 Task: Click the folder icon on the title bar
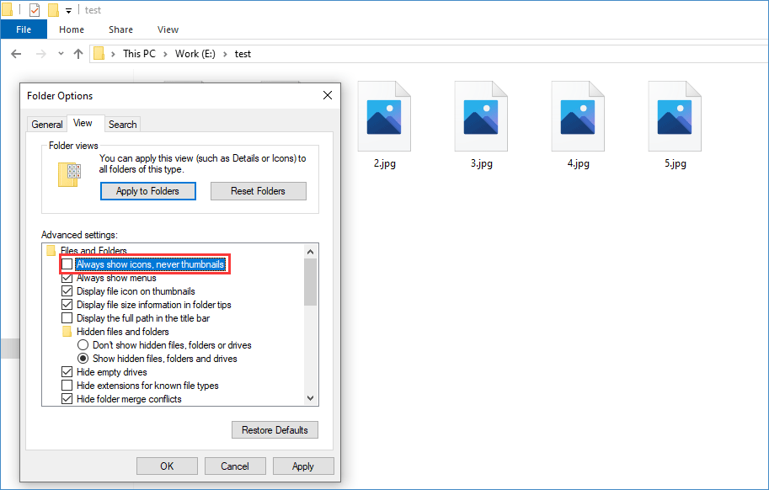click(8, 9)
